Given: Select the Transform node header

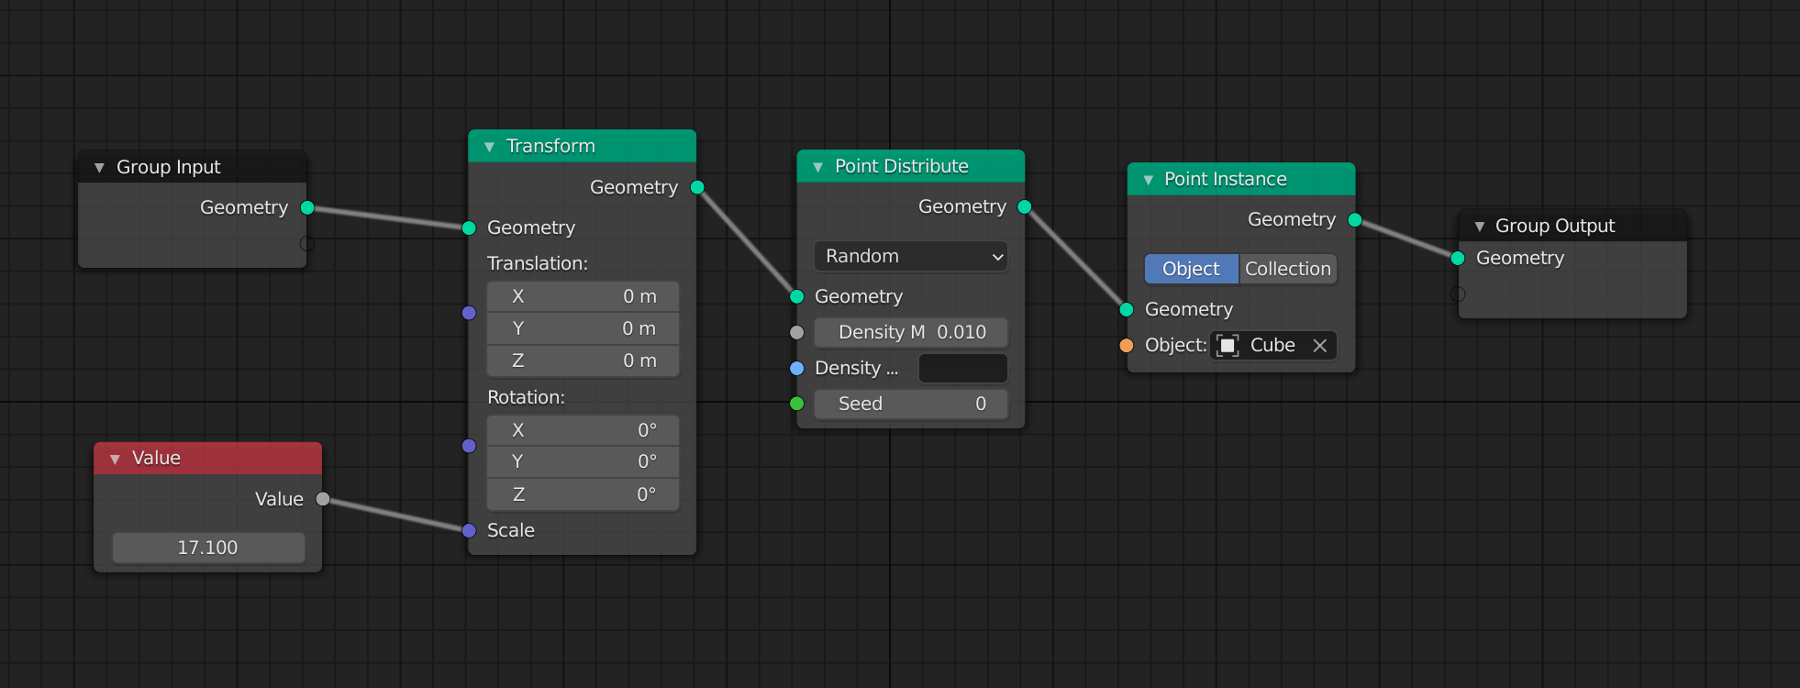Looking at the screenshot, I should (x=582, y=146).
